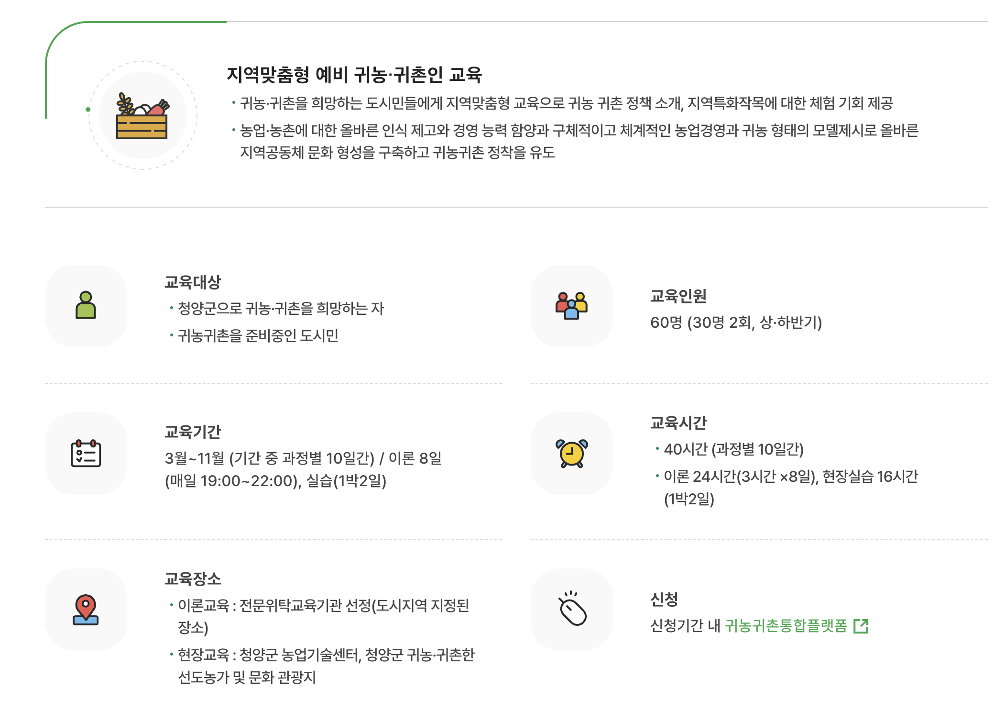Click the yellow alarm clock icon
The width and height of the screenshot is (1005, 712).
(x=571, y=453)
